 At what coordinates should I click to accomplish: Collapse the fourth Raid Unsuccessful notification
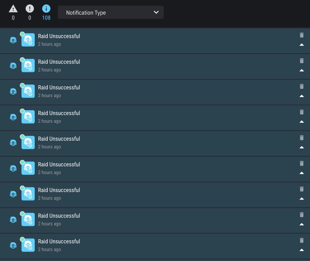(x=301, y=122)
